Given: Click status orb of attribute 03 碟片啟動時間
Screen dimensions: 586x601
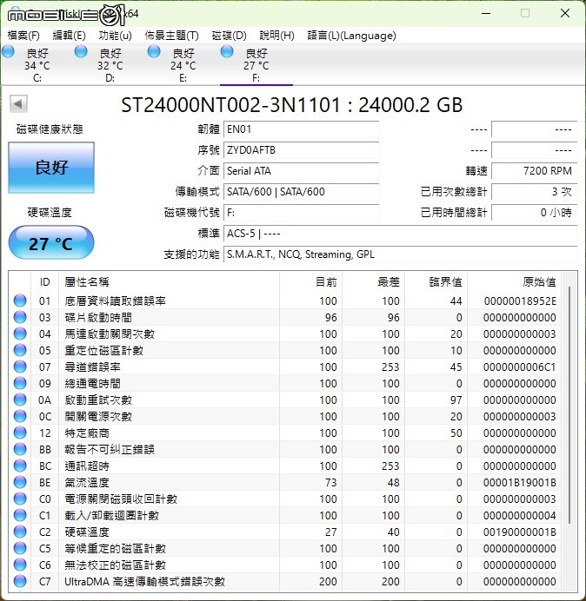Looking at the screenshot, I should 20,317.
